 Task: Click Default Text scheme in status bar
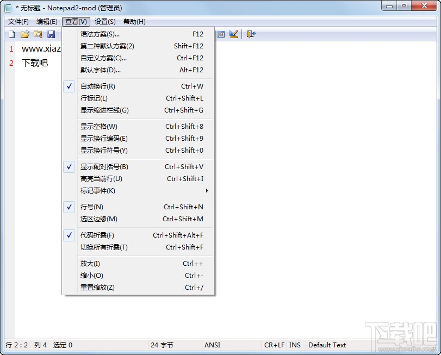(x=327, y=345)
